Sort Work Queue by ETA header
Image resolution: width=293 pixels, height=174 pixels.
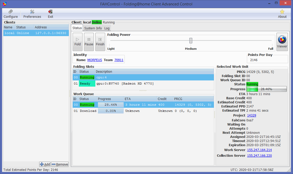click(x=140, y=99)
